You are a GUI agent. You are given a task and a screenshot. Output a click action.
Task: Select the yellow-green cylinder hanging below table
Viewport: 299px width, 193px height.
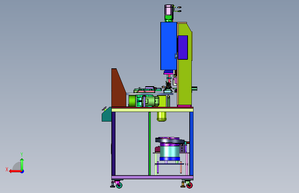pos(161,116)
